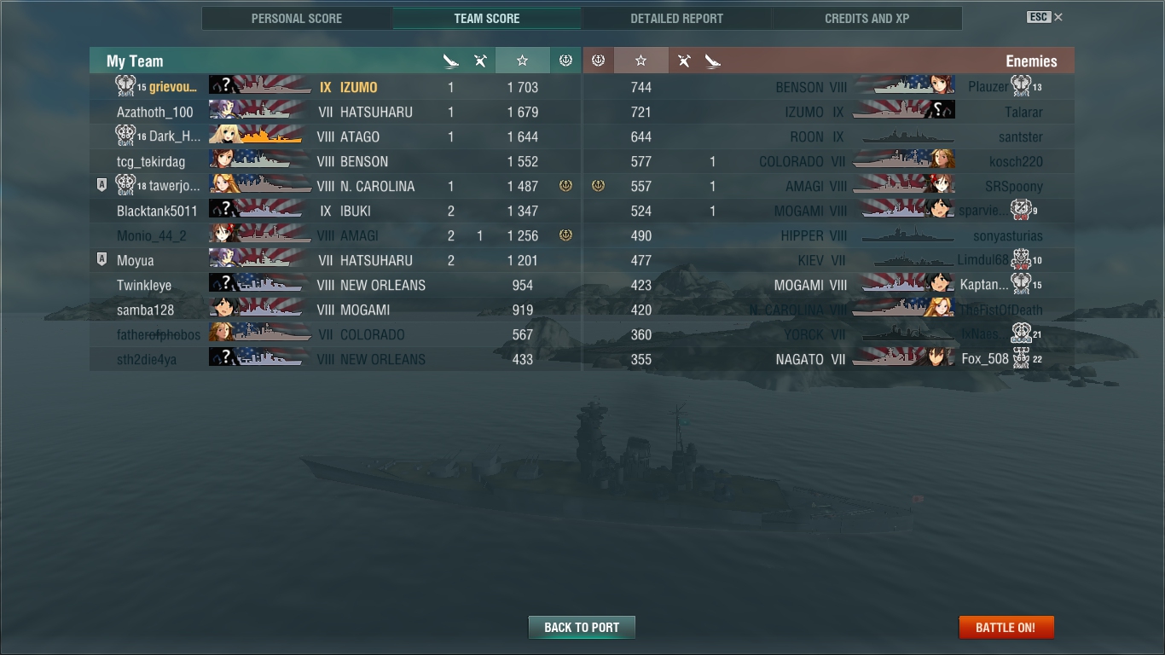The image size is (1165, 655).
Task: Sort Enemies by ships destroyed icon
Action: [713, 61]
